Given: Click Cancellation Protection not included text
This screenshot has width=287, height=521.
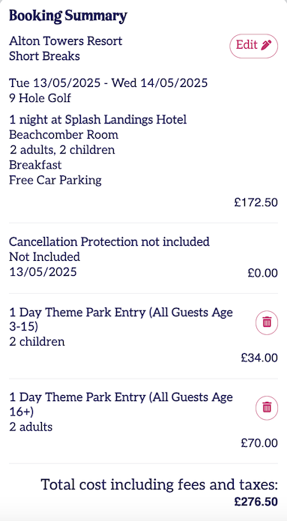Looking at the screenshot, I should [x=109, y=241].
